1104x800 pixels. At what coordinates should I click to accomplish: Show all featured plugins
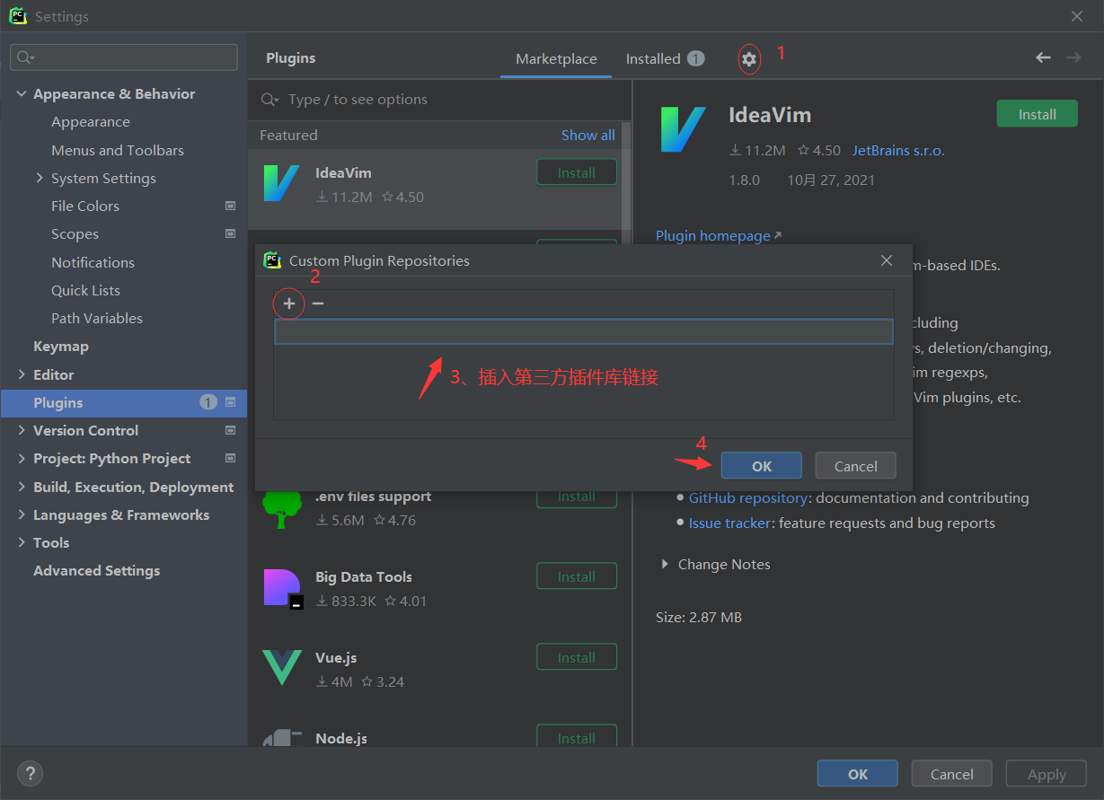click(588, 135)
